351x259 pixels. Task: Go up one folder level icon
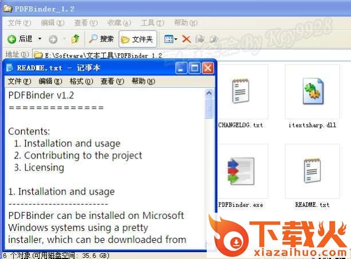click(76, 39)
